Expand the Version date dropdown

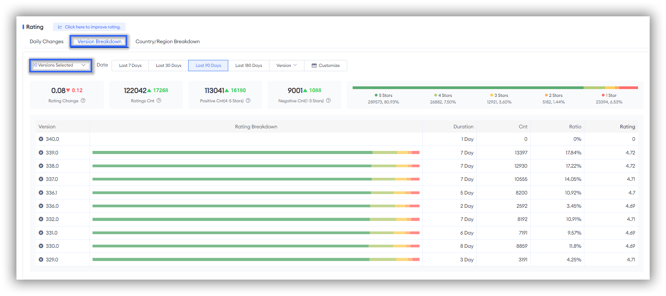pyautogui.click(x=287, y=65)
